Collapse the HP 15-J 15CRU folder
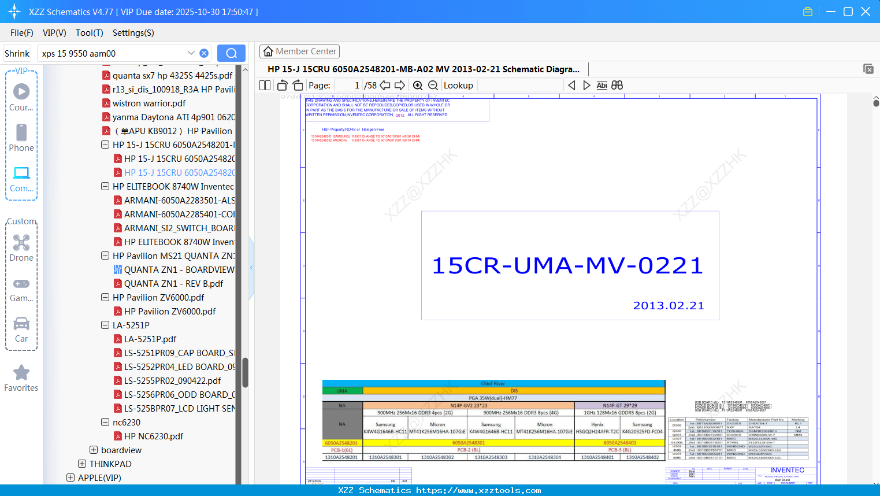880x496 pixels. pos(105,145)
